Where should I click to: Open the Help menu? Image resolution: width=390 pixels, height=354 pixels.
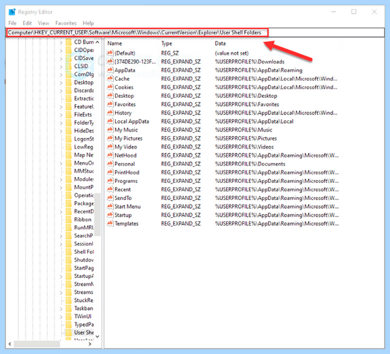coord(88,23)
